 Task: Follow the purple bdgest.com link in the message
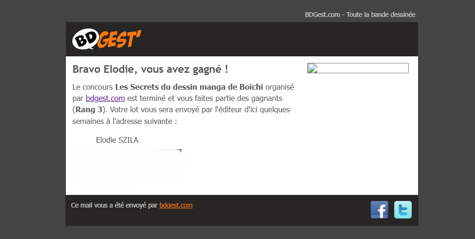point(105,98)
